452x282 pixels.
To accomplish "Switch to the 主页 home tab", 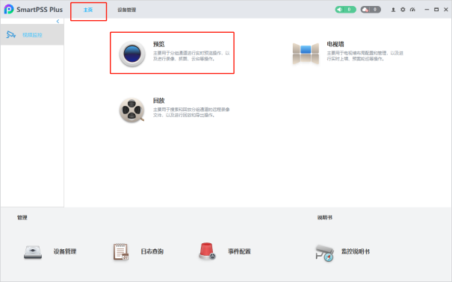I will (x=88, y=10).
